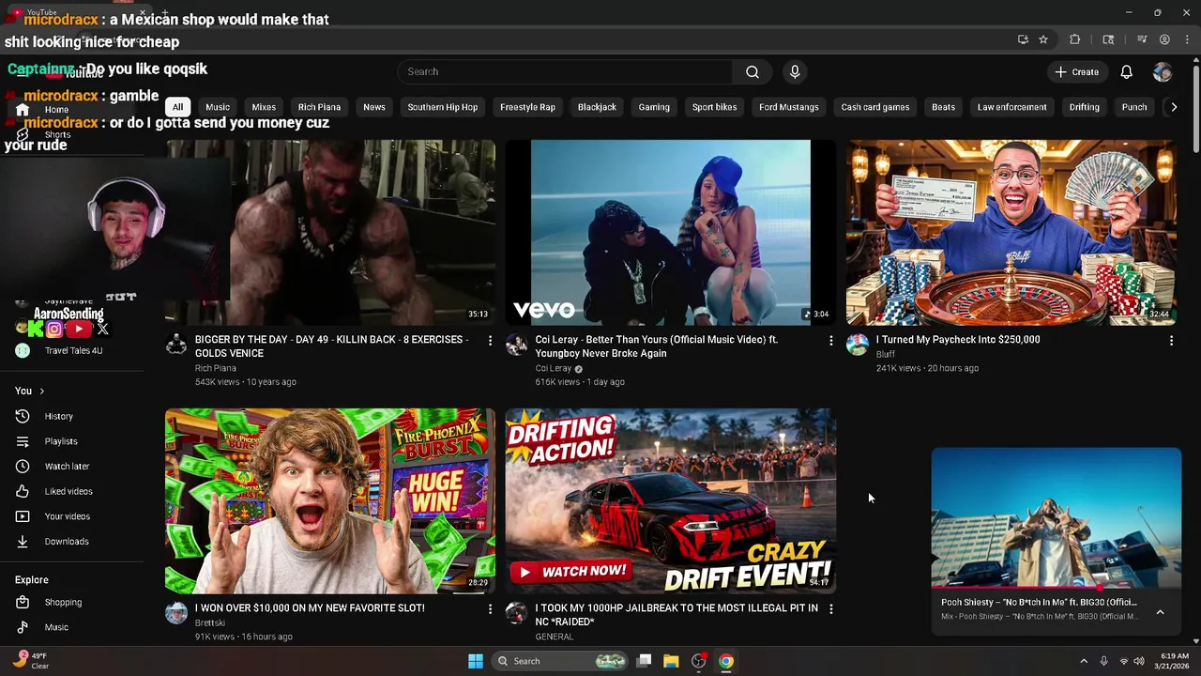This screenshot has height=676, width=1201.
Task: Select the News filter chip
Action: 374,107
